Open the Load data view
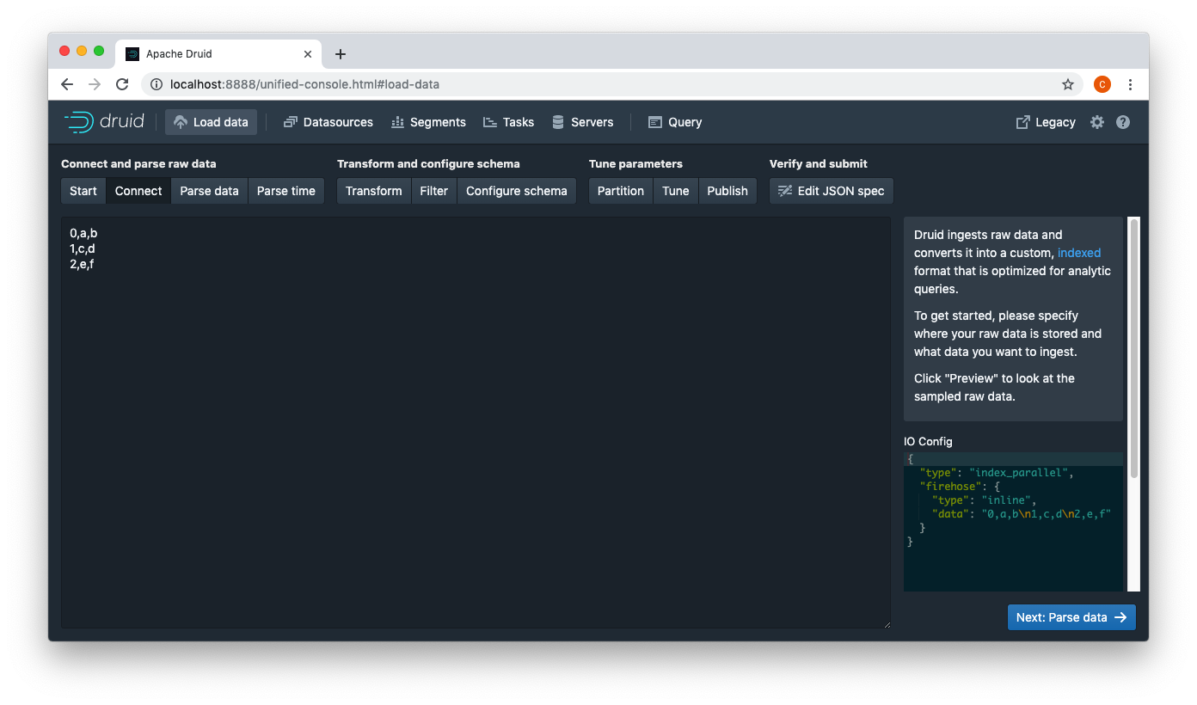Image resolution: width=1197 pixels, height=705 pixels. coord(211,122)
